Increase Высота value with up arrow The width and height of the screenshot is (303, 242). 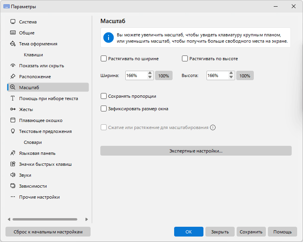[231, 73]
